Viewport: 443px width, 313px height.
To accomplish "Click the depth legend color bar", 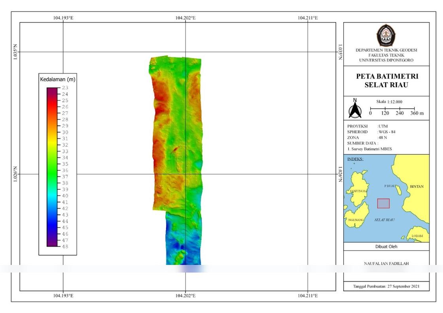I will pyautogui.click(x=52, y=167).
